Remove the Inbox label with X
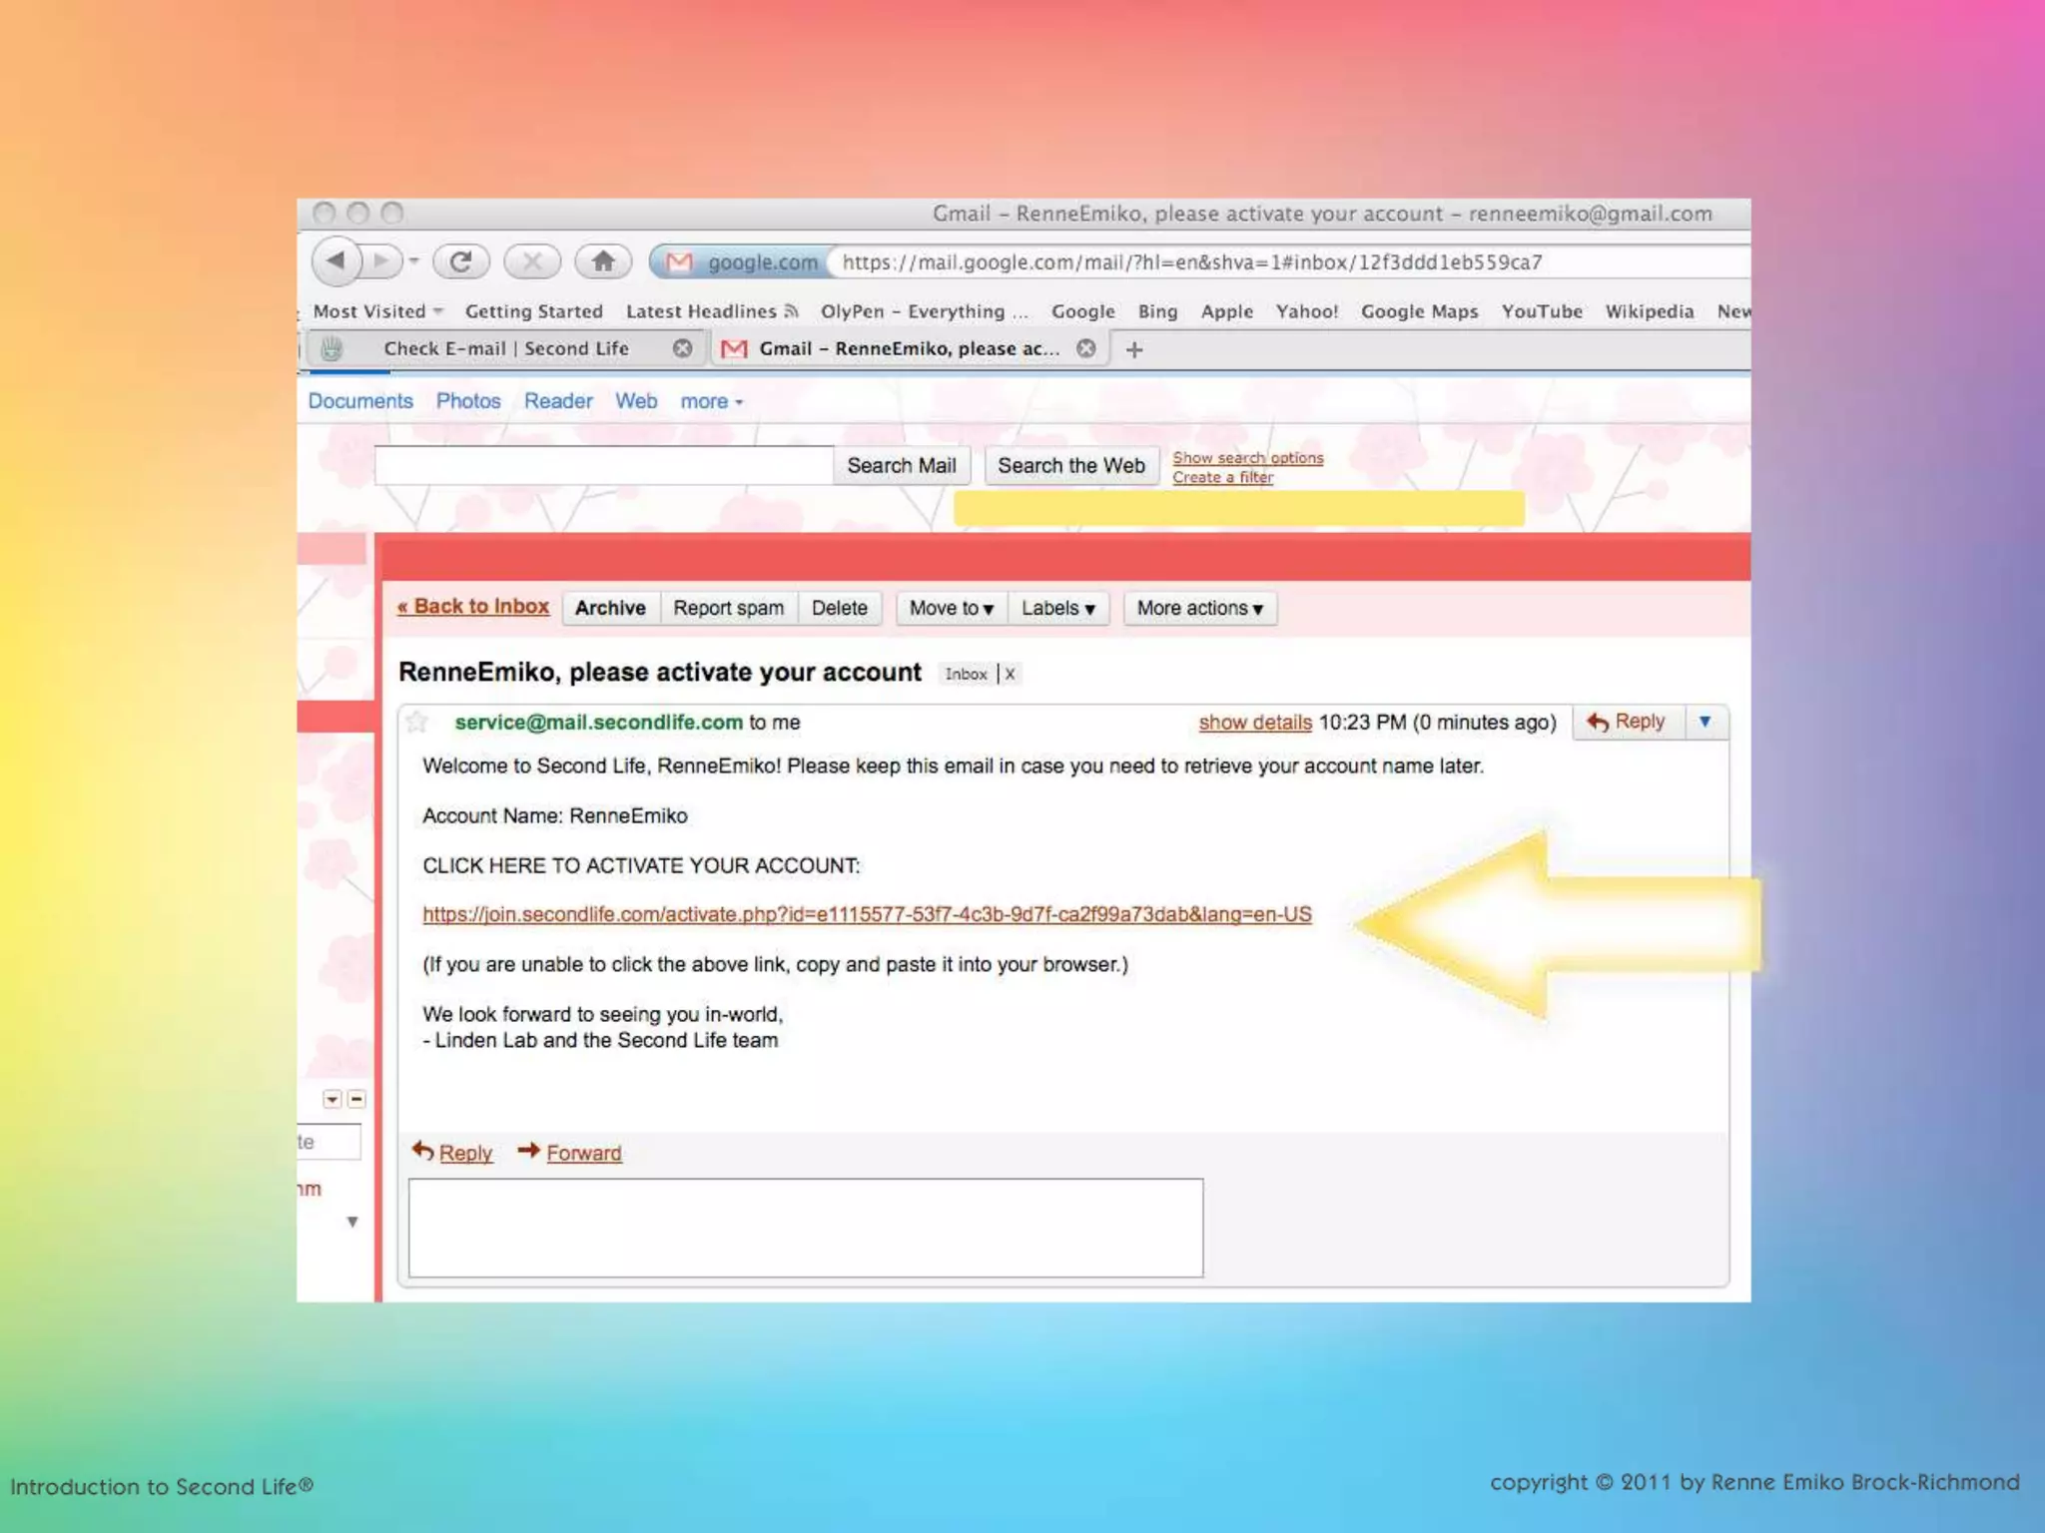 1011,674
